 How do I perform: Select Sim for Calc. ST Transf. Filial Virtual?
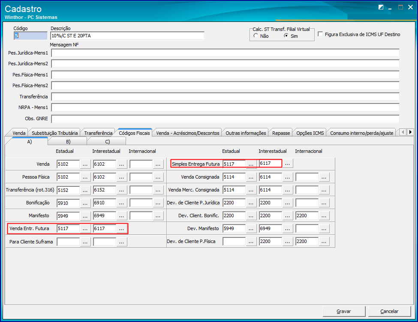point(286,36)
